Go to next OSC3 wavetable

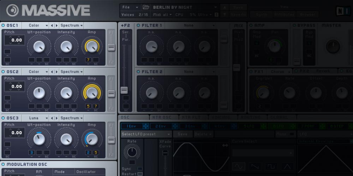(x=56, y=118)
